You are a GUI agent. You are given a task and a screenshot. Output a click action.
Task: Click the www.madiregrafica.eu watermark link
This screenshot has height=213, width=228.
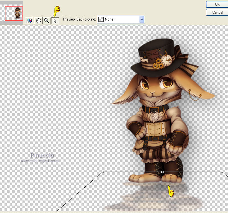(40, 161)
